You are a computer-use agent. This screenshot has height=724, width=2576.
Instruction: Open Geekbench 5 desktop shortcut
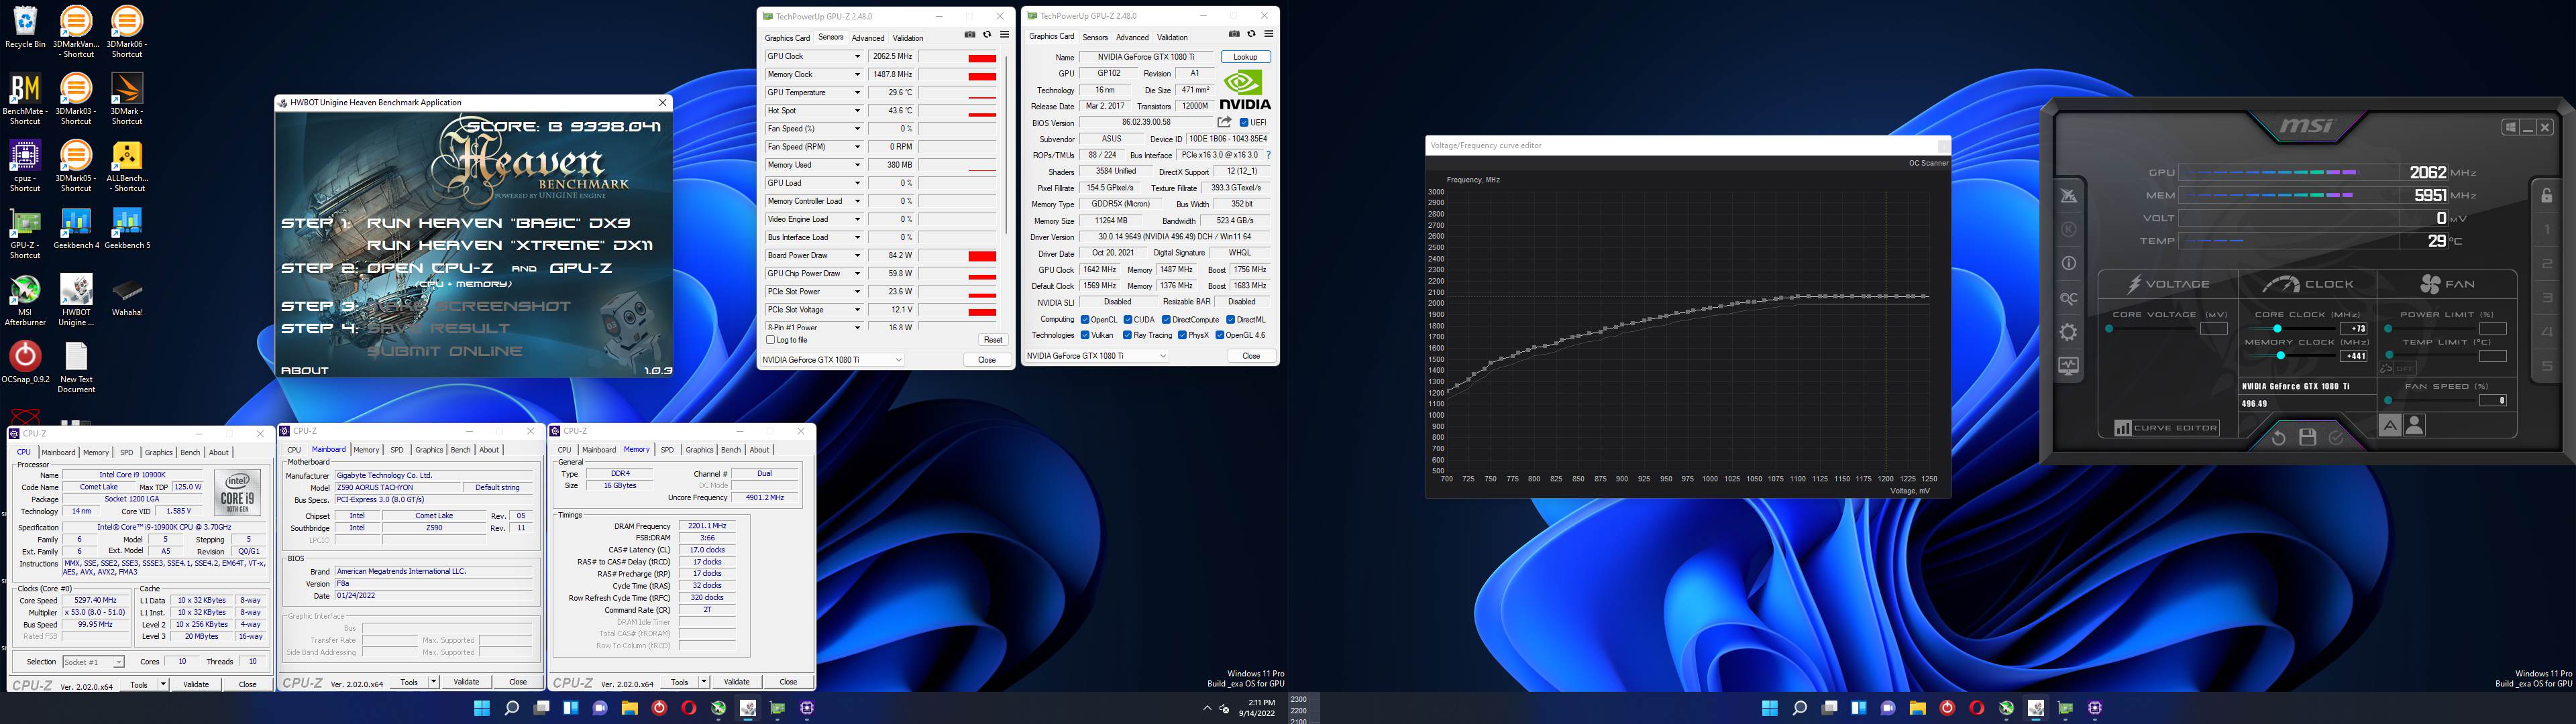127,229
